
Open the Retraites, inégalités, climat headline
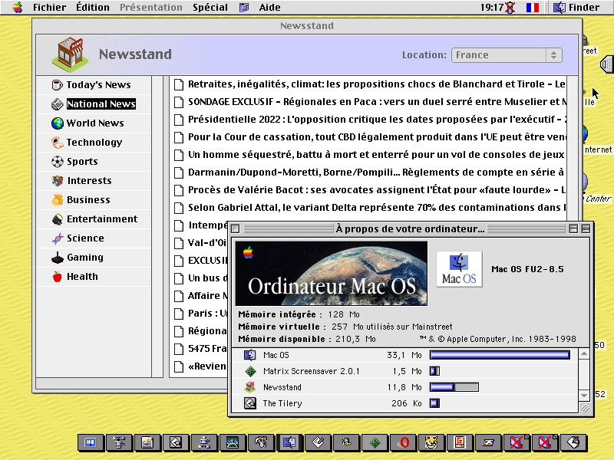[x=376, y=84]
